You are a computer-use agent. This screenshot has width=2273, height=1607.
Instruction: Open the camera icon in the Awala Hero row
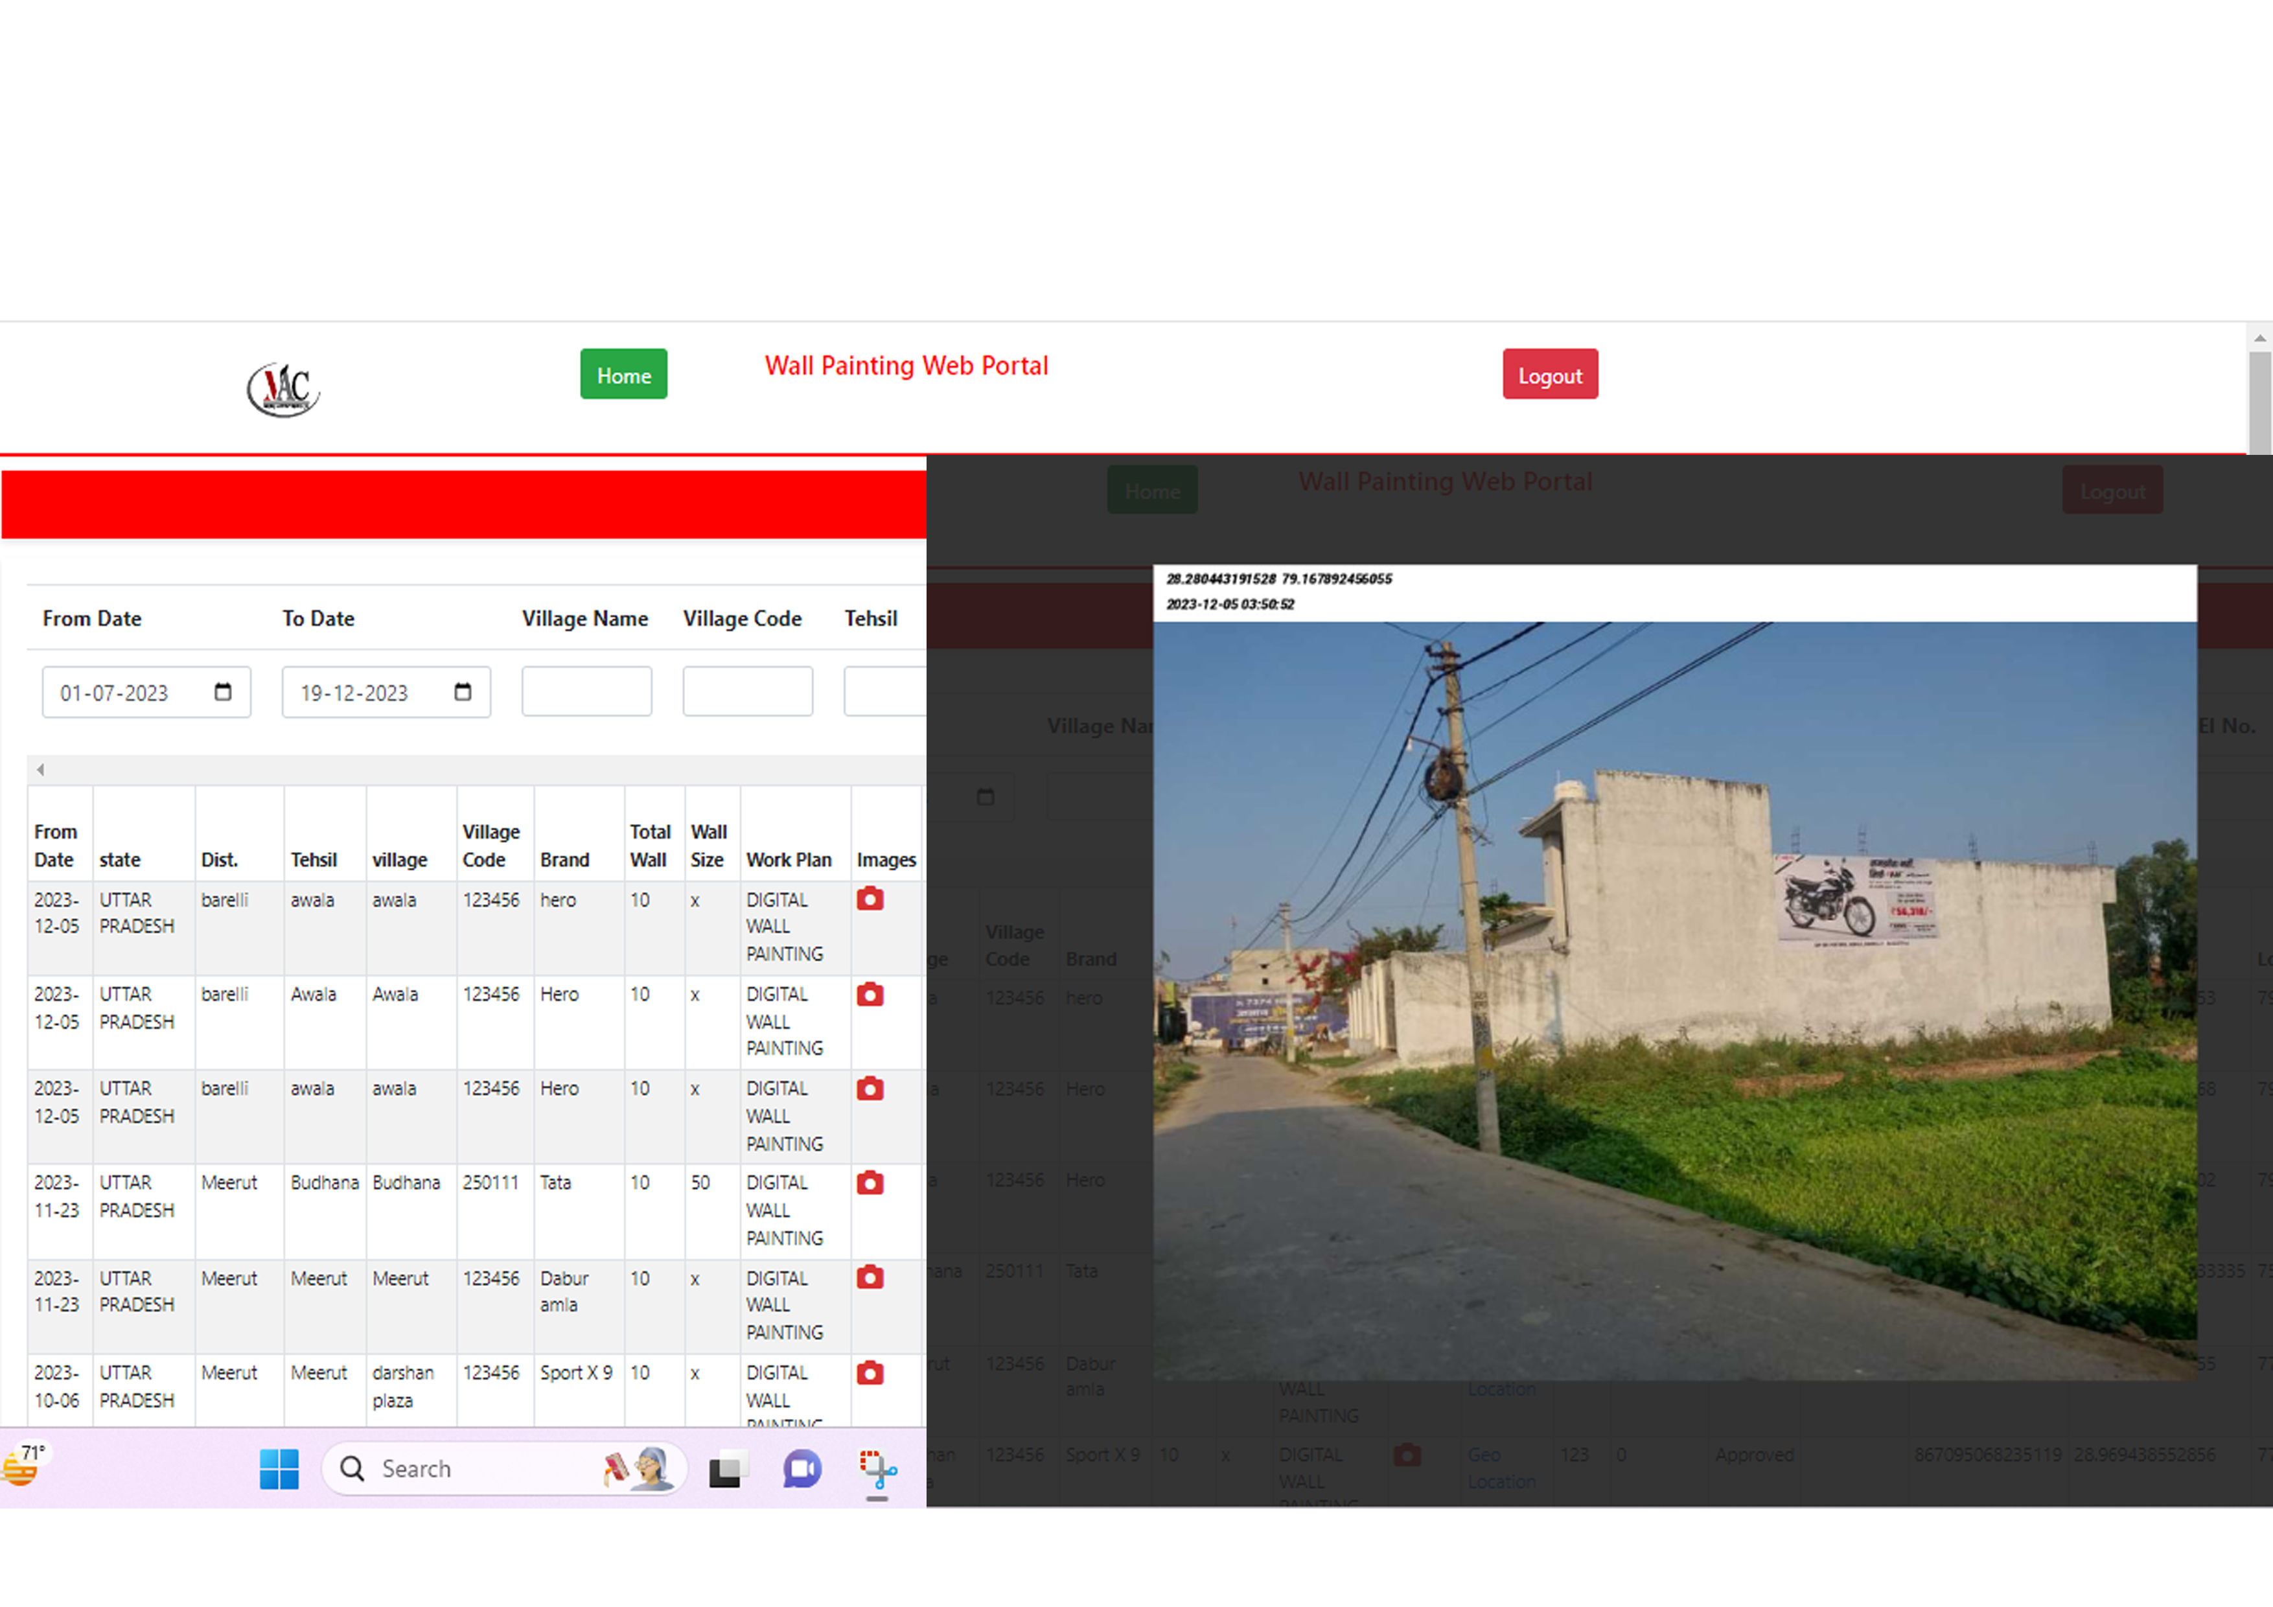point(870,994)
